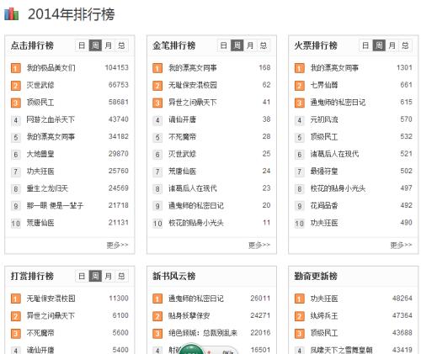Open the 总 tab in 火票排行榜
The width and height of the screenshot is (421, 354).
(405, 45)
